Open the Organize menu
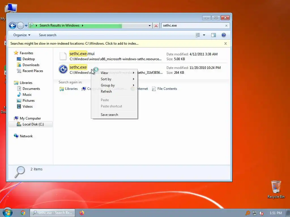This screenshot has height=217, width=290. click(22, 35)
